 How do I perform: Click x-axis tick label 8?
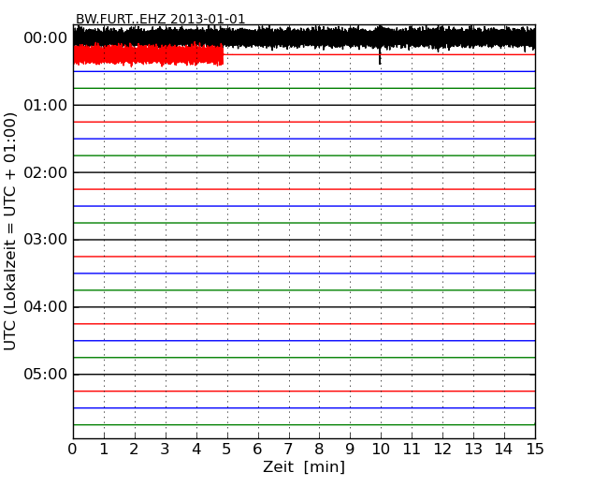point(319,450)
